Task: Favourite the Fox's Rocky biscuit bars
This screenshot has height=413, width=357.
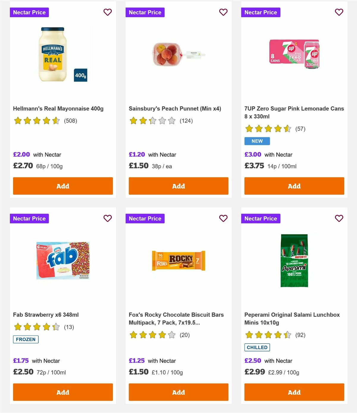Action: click(x=223, y=218)
